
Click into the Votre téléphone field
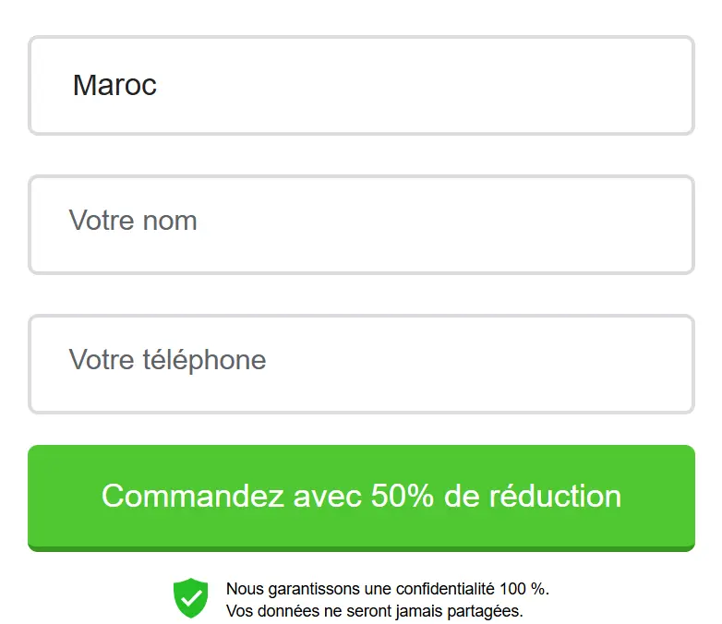361,364
